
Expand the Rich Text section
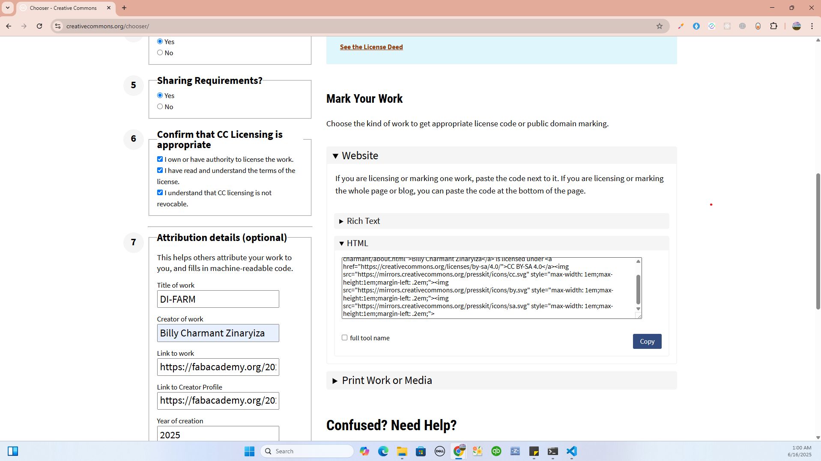pyautogui.click(x=502, y=221)
